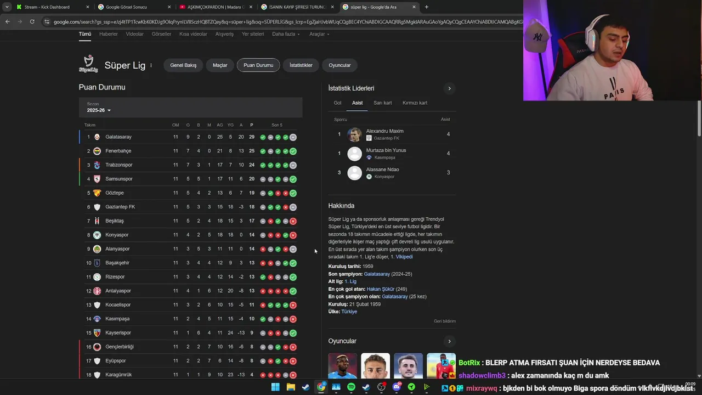Open the Kısa videolar search filter
Viewport: 702px width, 395px height.
193,34
